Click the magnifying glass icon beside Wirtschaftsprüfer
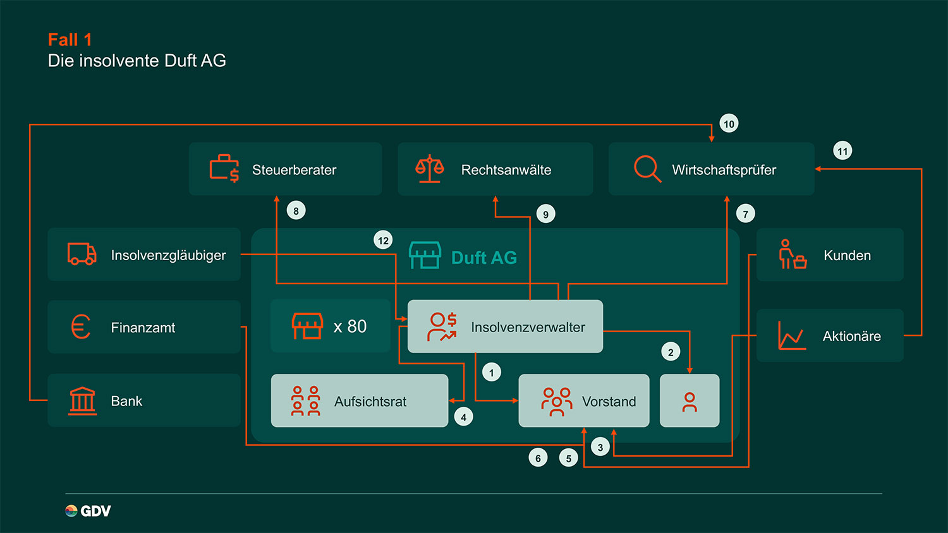 pyautogui.click(x=647, y=169)
